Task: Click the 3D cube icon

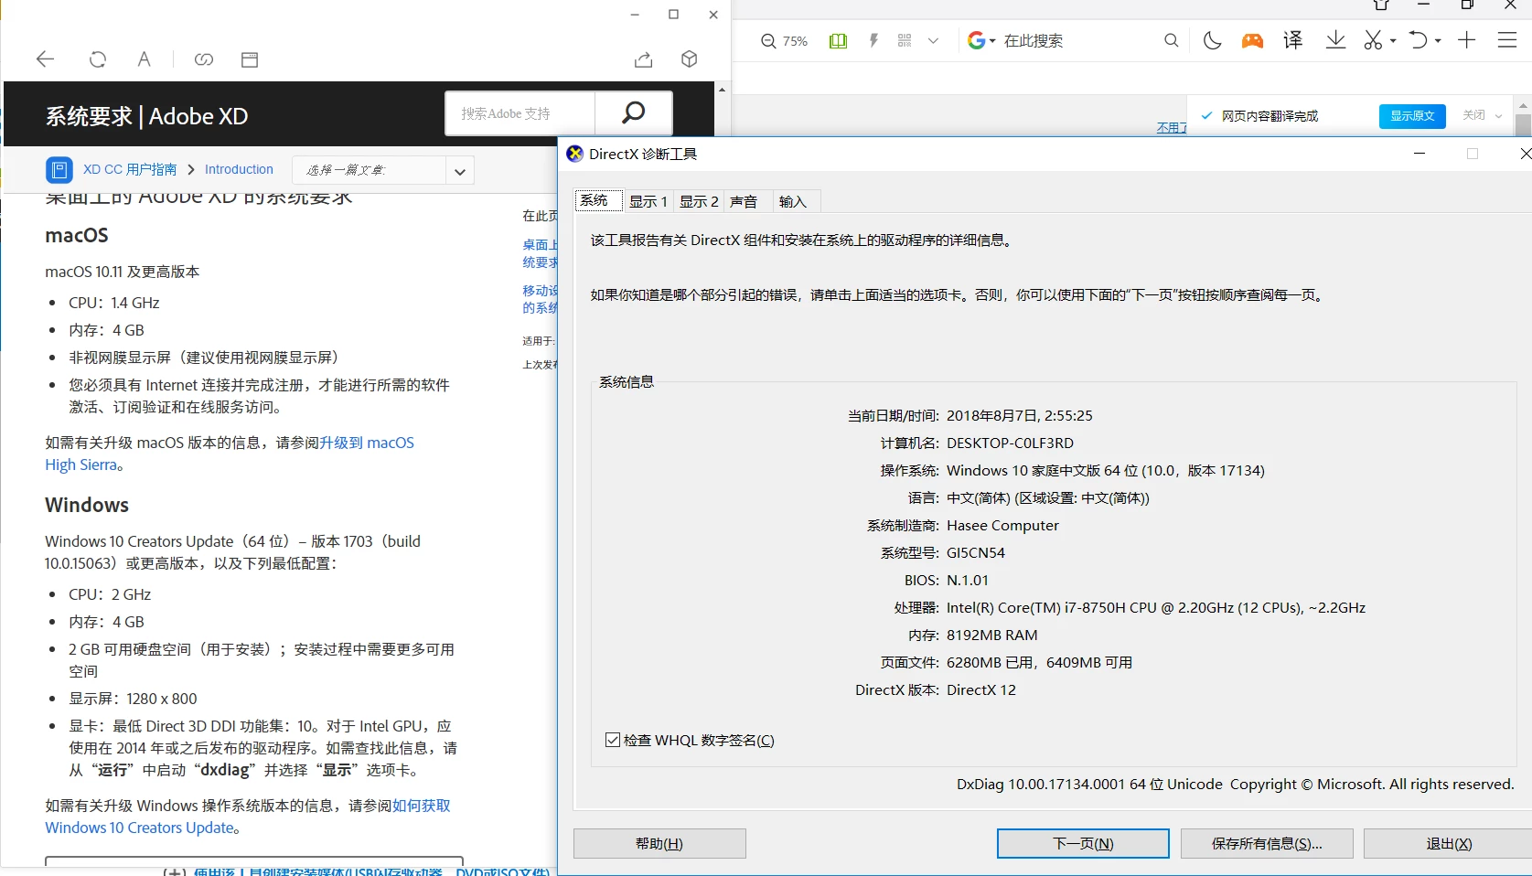Action: pyautogui.click(x=690, y=59)
